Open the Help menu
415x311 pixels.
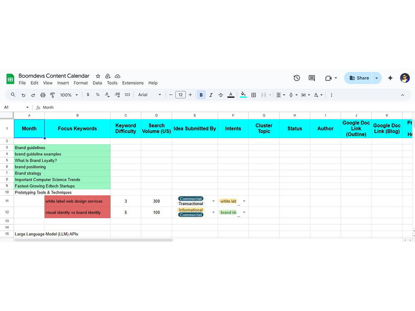153,83
